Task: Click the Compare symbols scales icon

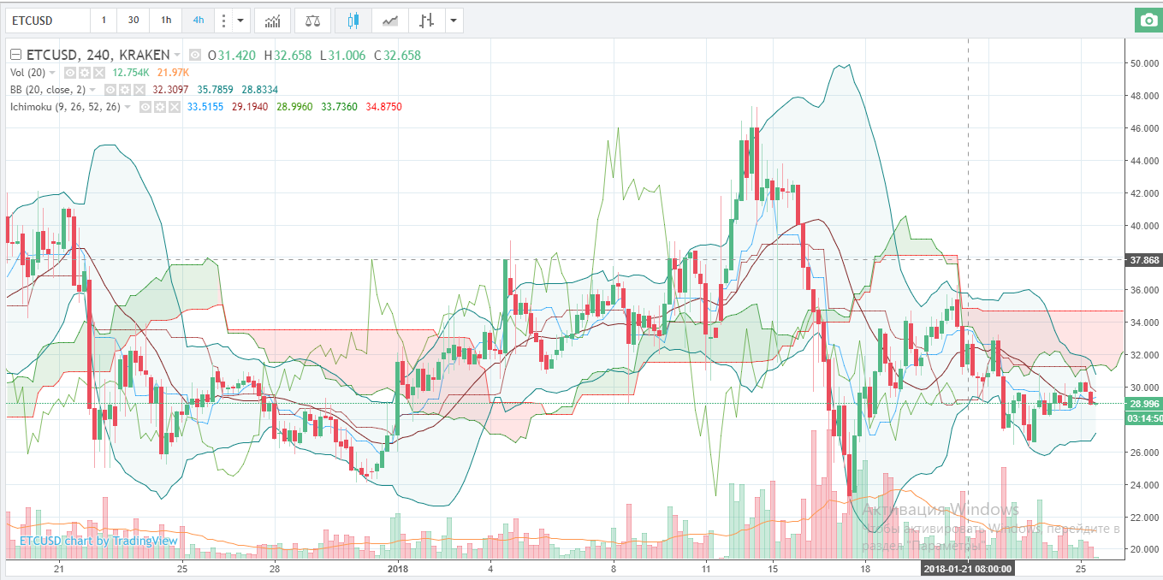Action: (312, 21)
